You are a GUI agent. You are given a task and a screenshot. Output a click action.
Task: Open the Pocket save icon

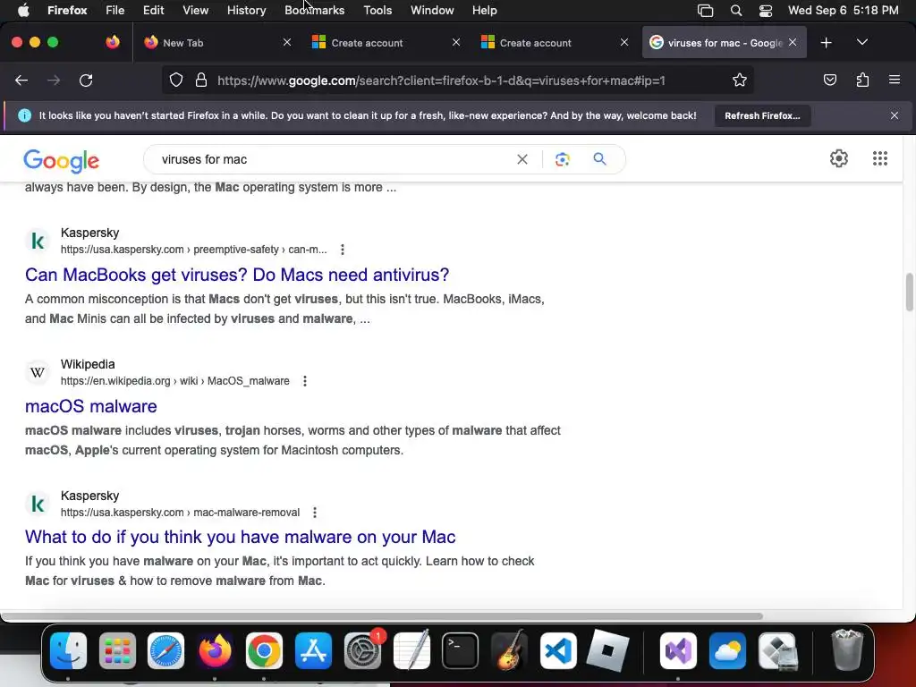(829, 80)
